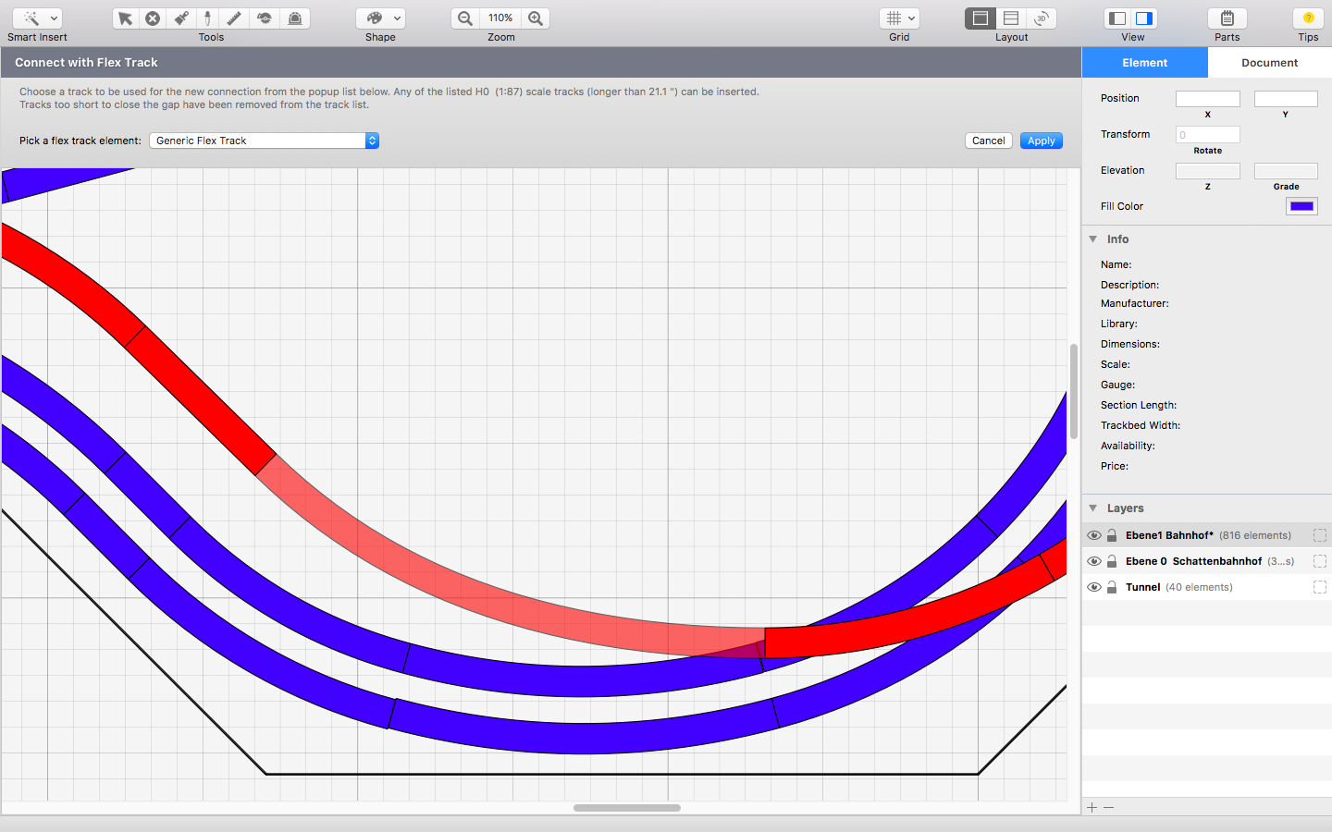Open the Grid dropdown arrow
The width and height of the screenshot is (1332, 832).
(912, 18)
